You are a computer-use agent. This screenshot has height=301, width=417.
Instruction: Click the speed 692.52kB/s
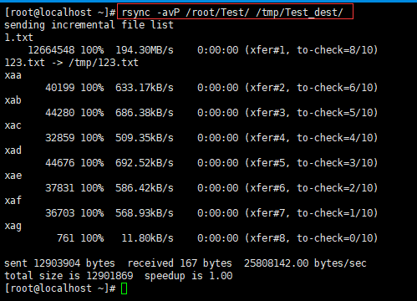145,163
